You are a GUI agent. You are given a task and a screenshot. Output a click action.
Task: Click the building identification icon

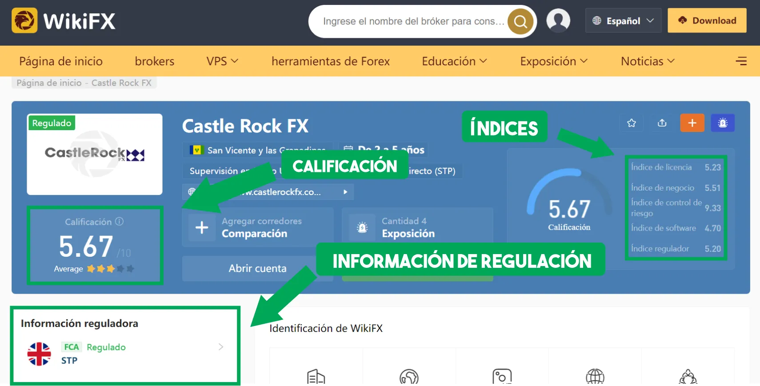pos(316,377)
